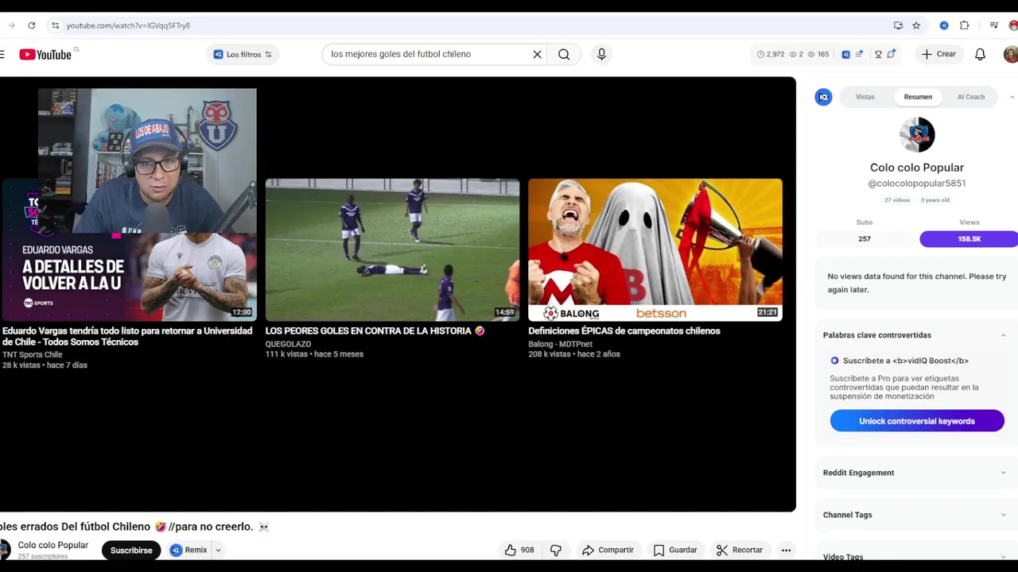Click the vidIQ panel logo icon
Viewport: 1018px width, 572px height.
pyautogui.click(x=823, y=97)
